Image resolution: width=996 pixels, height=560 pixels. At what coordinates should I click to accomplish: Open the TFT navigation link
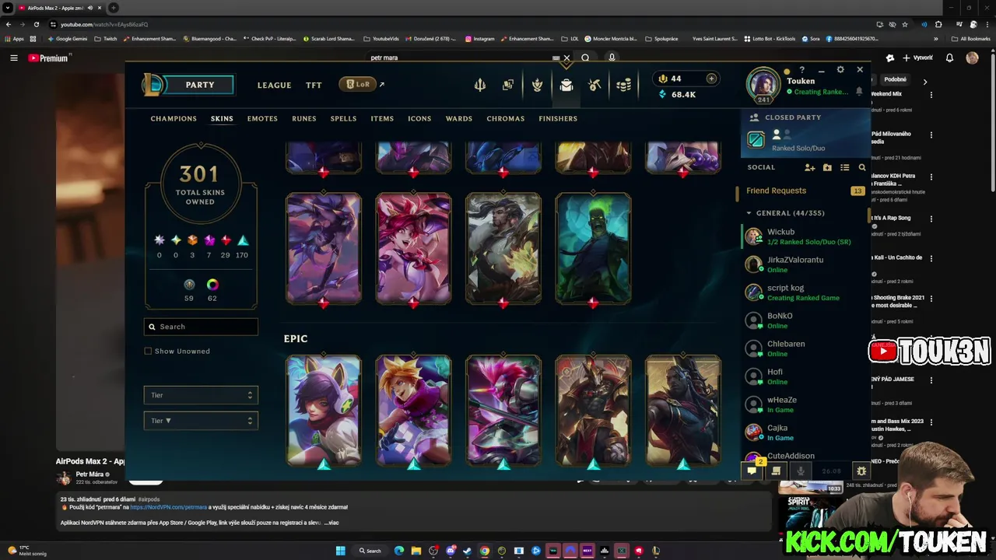pos(314,85)
